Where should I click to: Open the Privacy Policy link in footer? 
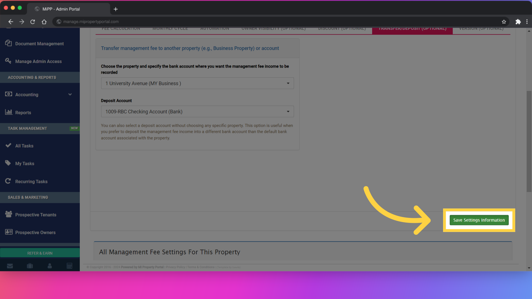click(175, 267)
